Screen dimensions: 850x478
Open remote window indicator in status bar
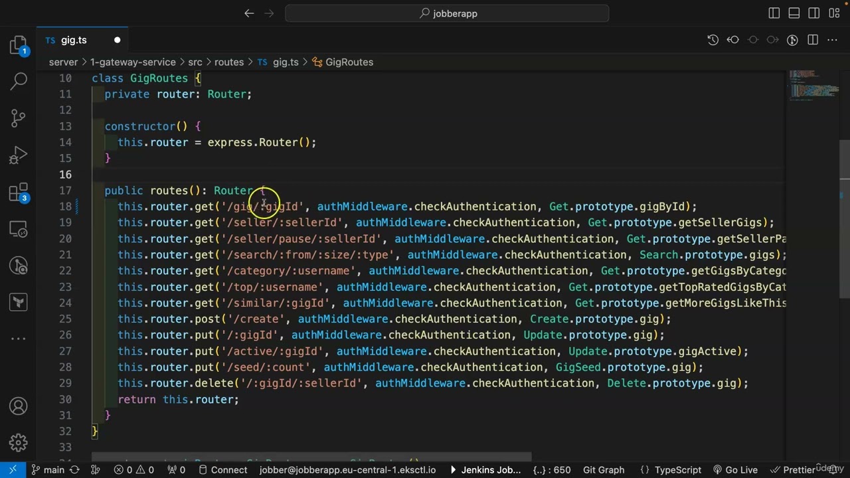pos(13,469)
